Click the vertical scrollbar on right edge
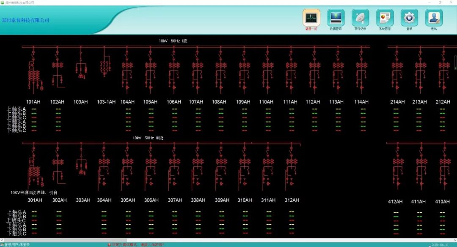Viewport: 457px width, 247px height. coord(455,61)
